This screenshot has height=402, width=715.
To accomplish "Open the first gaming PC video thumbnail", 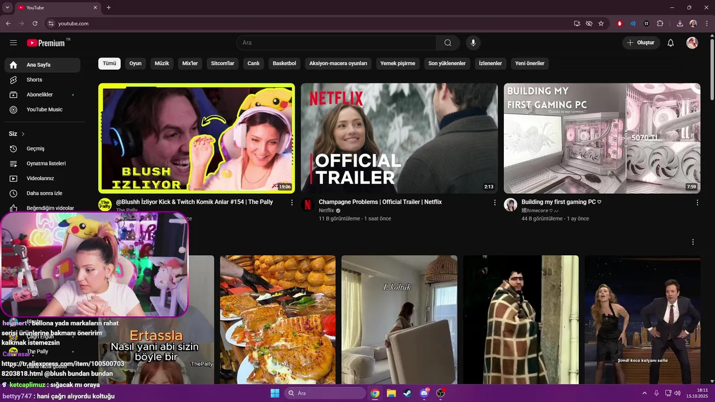I will [602, 138].
